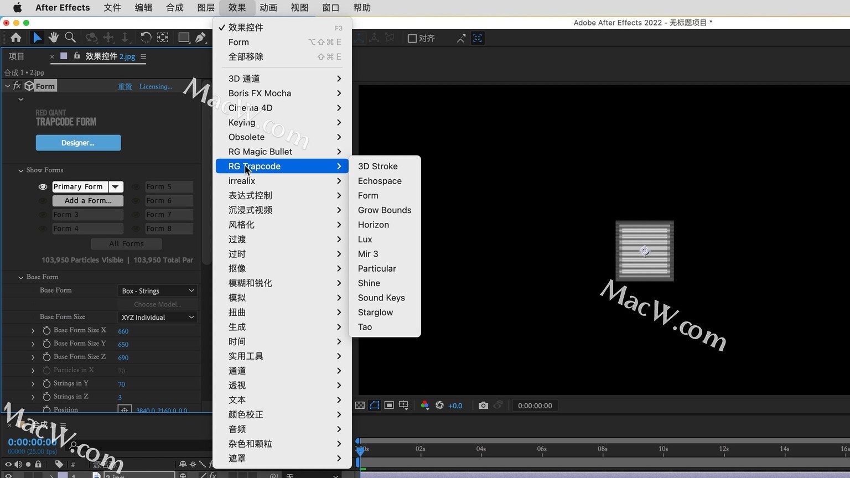Select the Orbit camera tool
Screen dimensions: 850x478
coord(91,38)
